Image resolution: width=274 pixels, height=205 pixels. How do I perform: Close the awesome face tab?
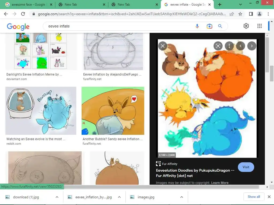(x=51, y=5)
